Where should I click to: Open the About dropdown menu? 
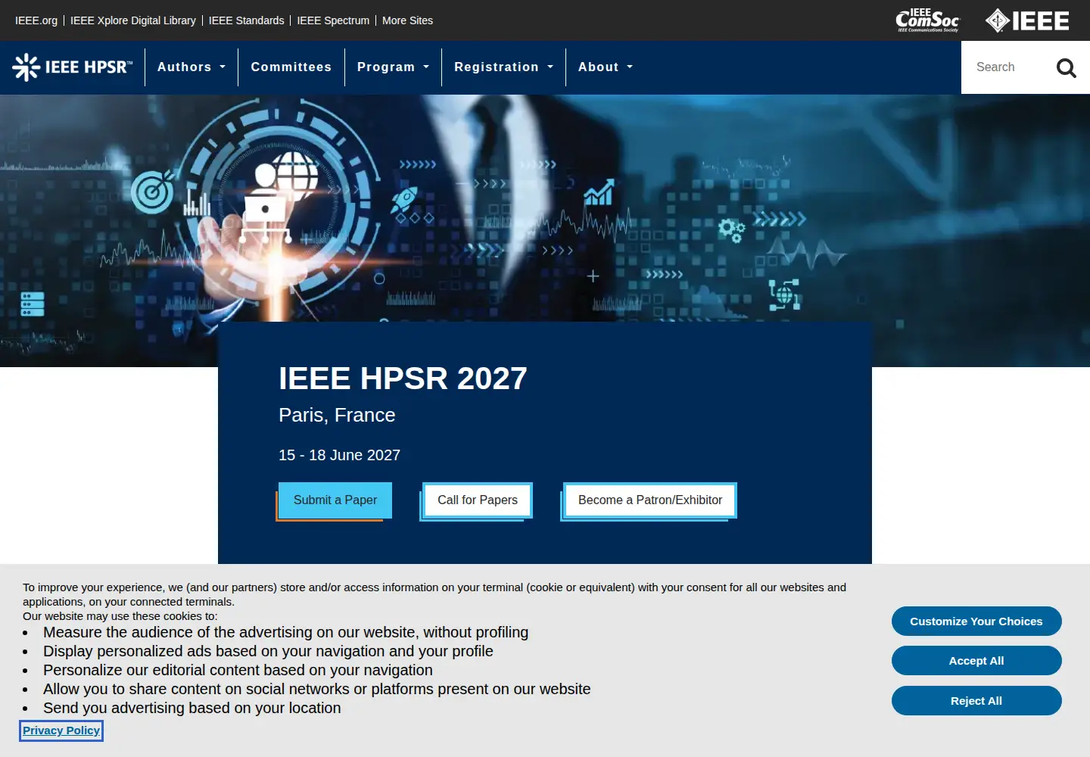coord(605,67)
